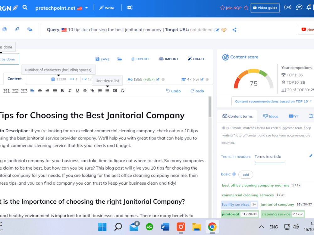This screenshot has width=314, height=235.
Task: Edit the readability score pencil
Action: coord(202,79)
